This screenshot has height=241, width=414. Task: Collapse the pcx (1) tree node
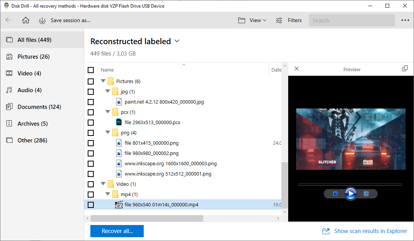click(108, 112)
